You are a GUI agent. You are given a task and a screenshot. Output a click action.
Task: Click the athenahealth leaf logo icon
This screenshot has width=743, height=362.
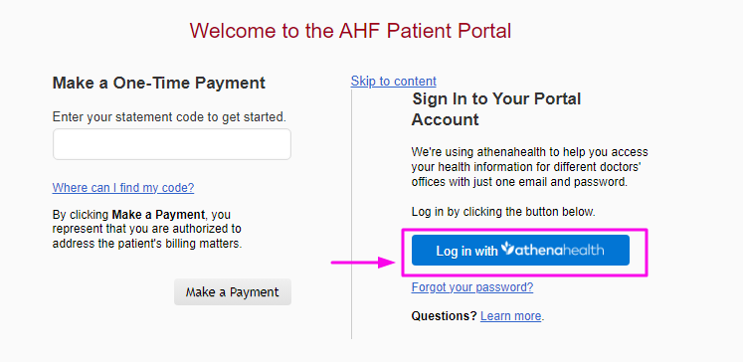pyautogui.click(x=507, y=248)
